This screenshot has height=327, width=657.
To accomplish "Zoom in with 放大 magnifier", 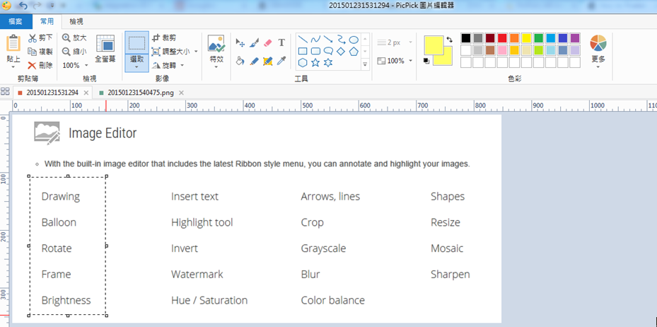I will 74,38.
